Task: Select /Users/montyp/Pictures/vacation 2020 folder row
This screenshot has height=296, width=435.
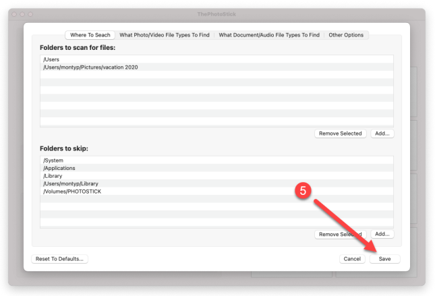Action: click(216, 67)
